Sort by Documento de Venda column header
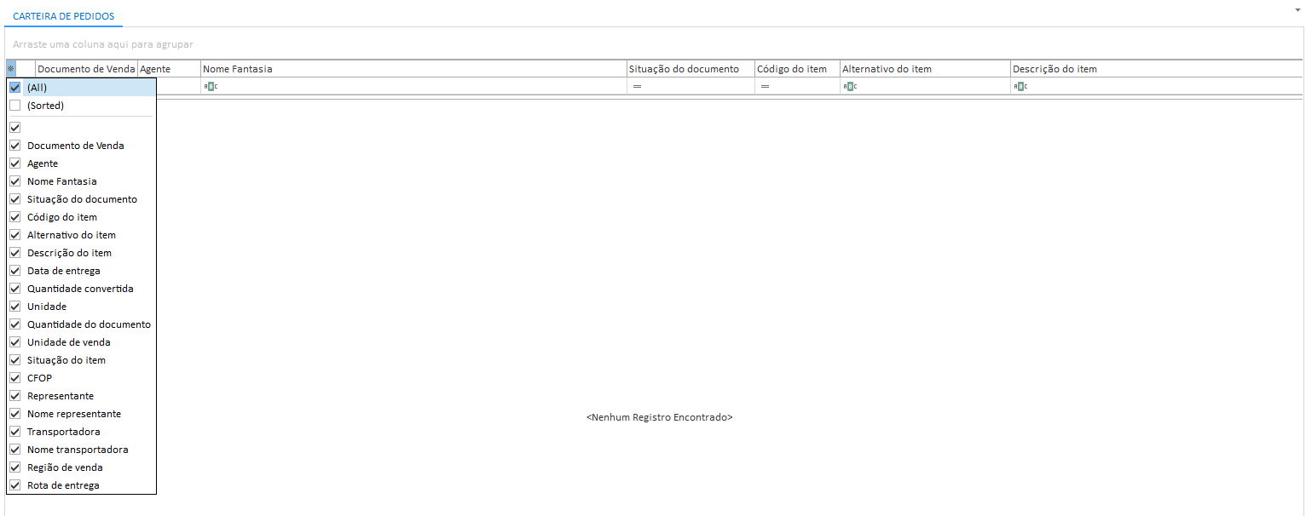 [86, 69]
